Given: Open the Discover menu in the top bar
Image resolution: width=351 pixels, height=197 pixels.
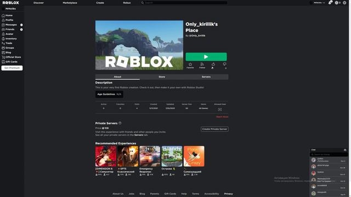Looking at the screenshot, I should coord(38,3).
